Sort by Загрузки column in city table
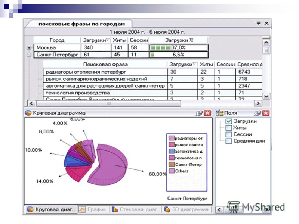299x224 pixels. (x=96, y=40)
